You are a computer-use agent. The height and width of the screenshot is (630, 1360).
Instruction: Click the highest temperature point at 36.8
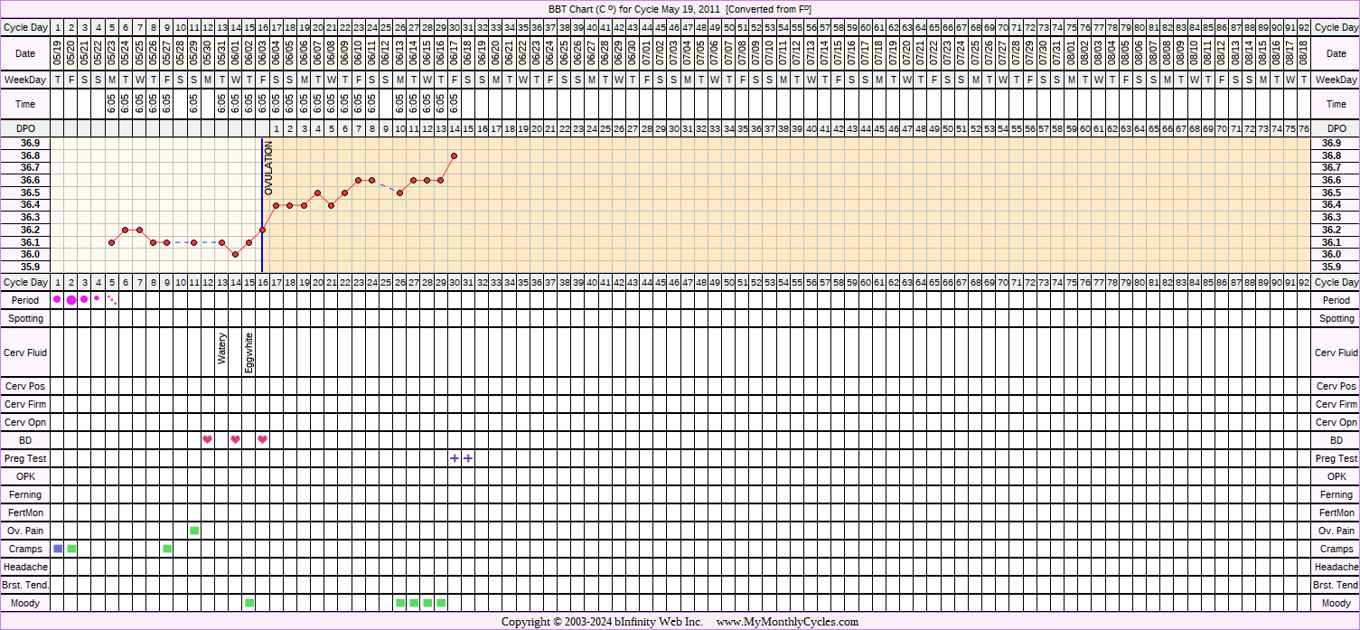(x=454, y=155)
